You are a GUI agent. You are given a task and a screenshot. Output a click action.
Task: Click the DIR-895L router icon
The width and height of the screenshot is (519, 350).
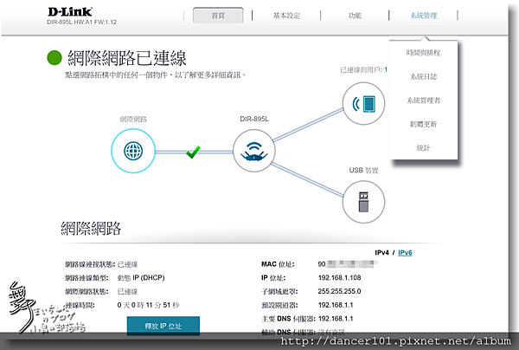point(253,151)
